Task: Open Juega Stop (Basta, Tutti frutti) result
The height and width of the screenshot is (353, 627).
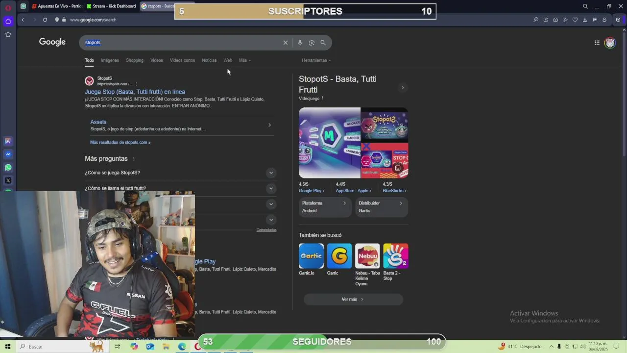Action: 135,92
